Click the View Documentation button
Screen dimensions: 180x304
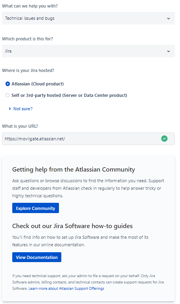pos(37,257)
